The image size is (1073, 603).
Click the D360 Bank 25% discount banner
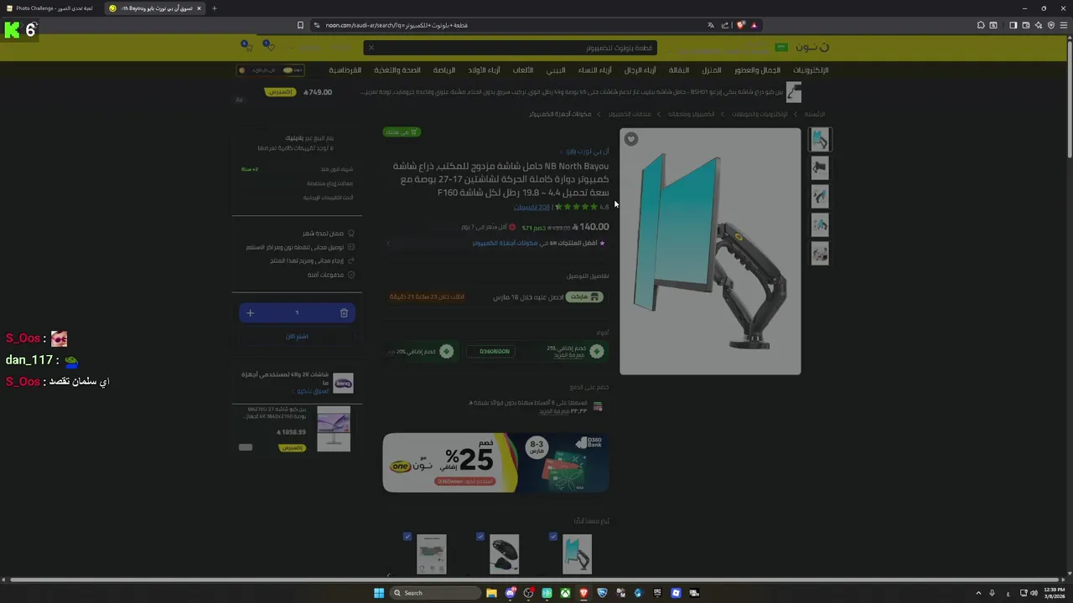tap(496, 462)
